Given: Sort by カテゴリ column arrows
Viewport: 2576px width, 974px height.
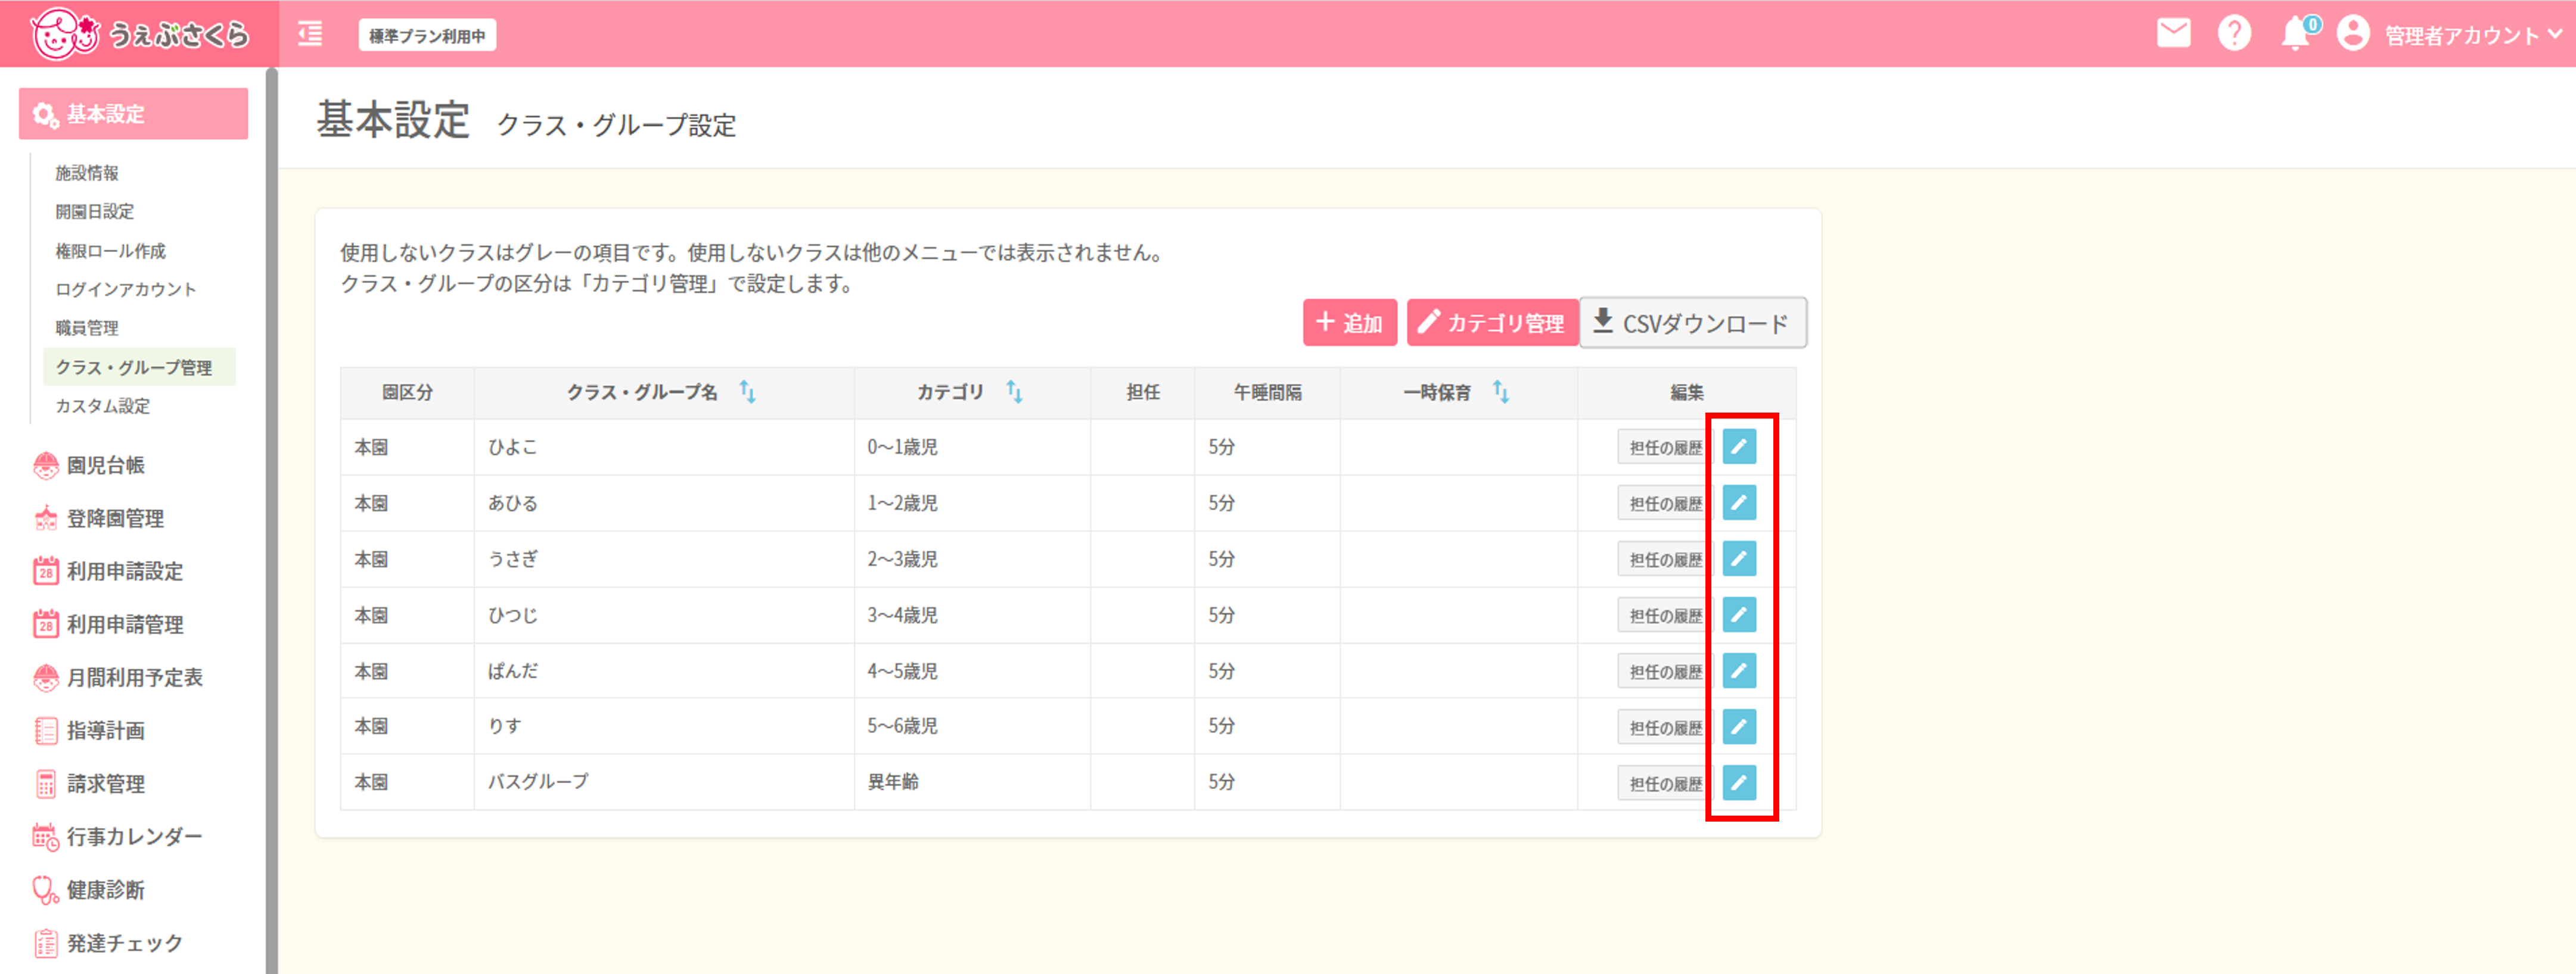Looking at the screenshot, I should 1014,392.
